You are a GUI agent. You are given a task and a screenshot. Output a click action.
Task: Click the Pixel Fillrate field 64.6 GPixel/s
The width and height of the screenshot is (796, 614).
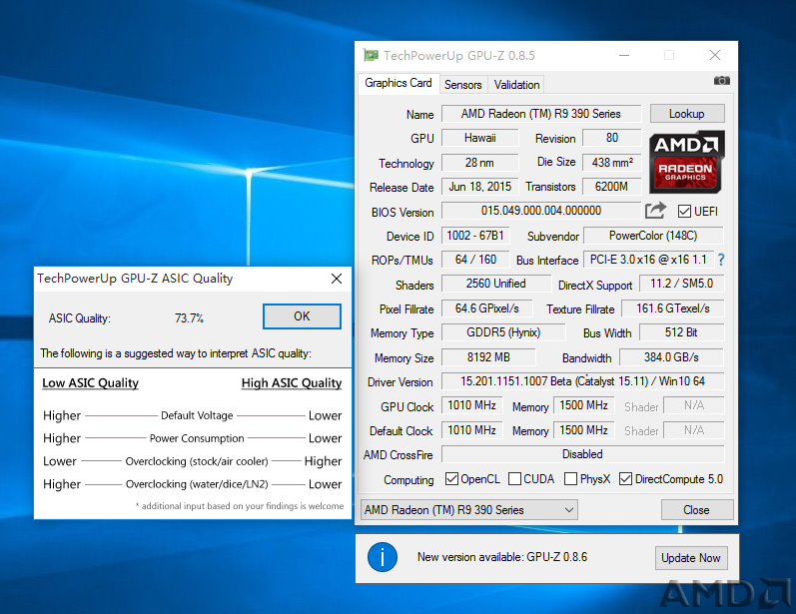(487, 308)
